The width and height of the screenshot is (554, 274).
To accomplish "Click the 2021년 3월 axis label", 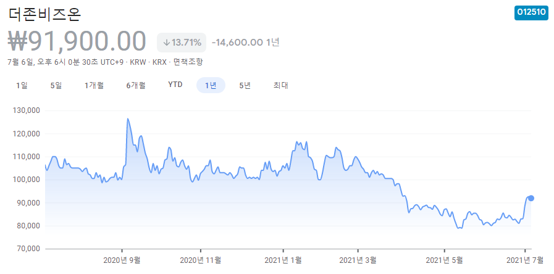I will (358, 260).
